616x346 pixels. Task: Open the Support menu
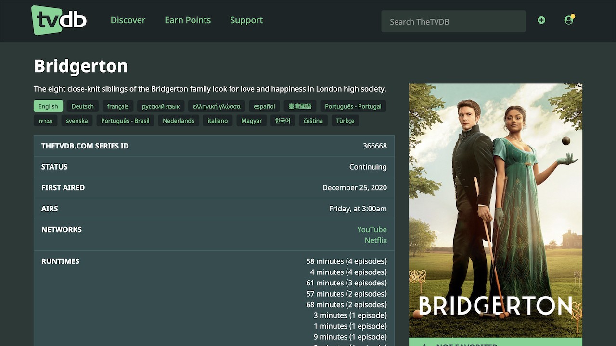246,20
